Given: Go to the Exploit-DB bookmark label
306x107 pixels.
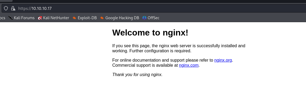Looking at the screenshot, I should tap(87, 18).
